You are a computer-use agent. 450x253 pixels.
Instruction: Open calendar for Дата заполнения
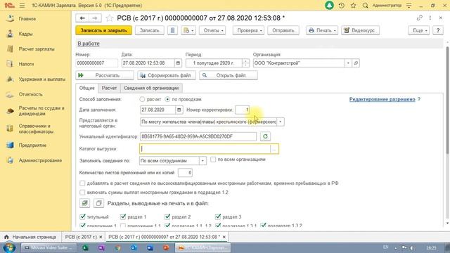(x=179, y=110)
